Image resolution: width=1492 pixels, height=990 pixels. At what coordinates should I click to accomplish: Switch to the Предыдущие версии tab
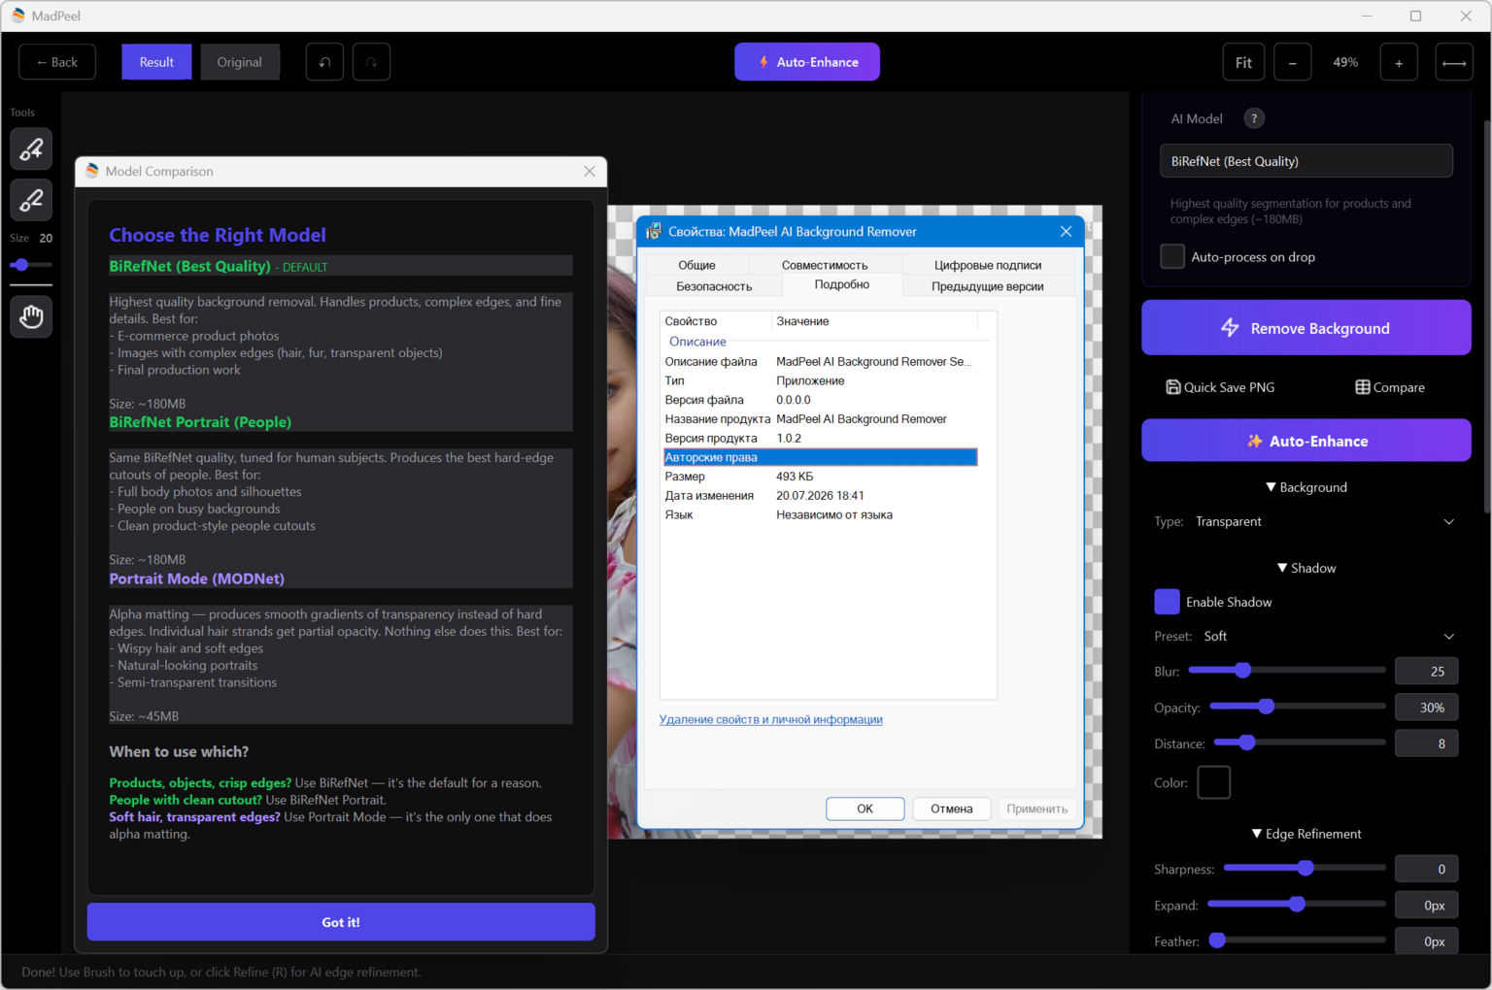988,286
